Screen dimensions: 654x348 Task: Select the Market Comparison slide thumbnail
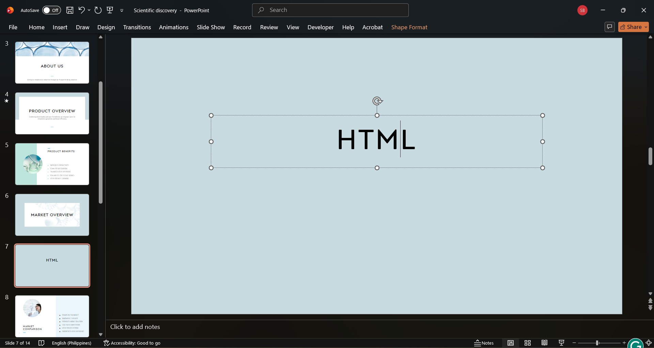pyautogui.click(x=52, y=316)
